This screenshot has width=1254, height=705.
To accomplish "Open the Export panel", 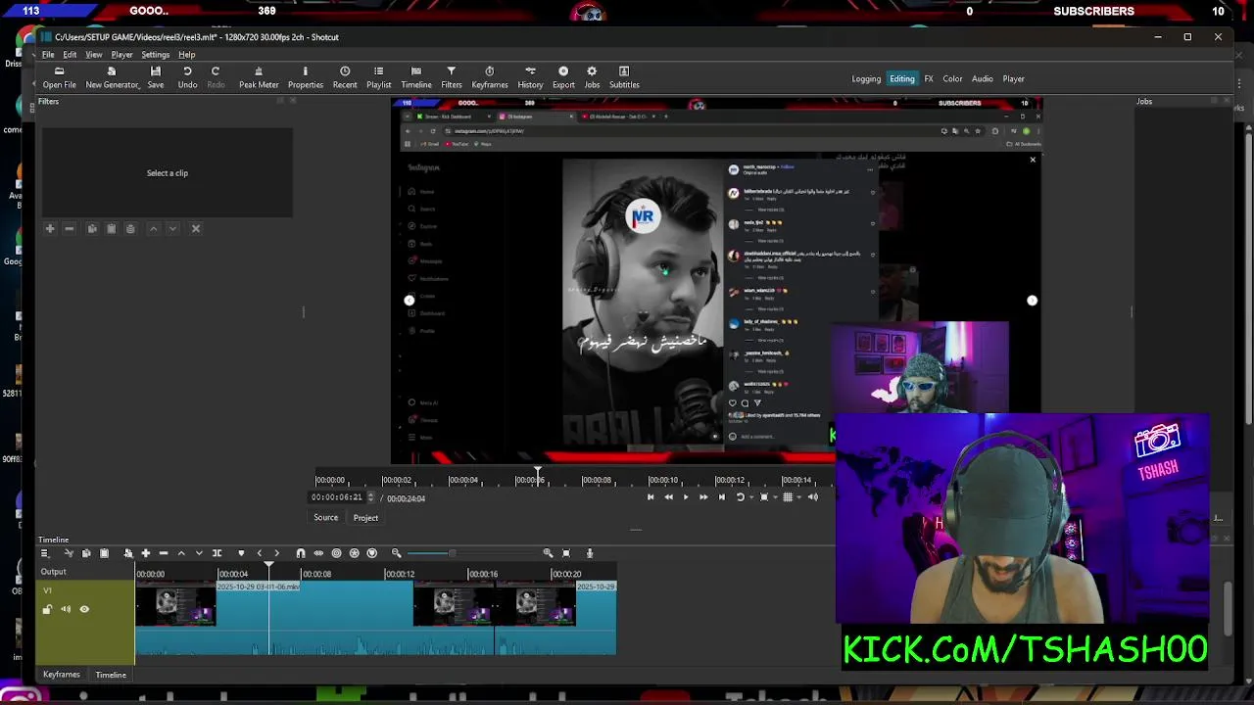I will tap(563, 77).
